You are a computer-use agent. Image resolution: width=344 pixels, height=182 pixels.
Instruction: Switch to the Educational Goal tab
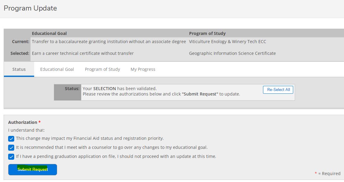pos(57,69)
